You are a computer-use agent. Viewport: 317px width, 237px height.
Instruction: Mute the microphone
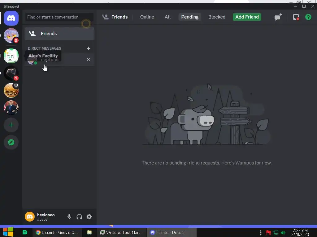[69, 217]
